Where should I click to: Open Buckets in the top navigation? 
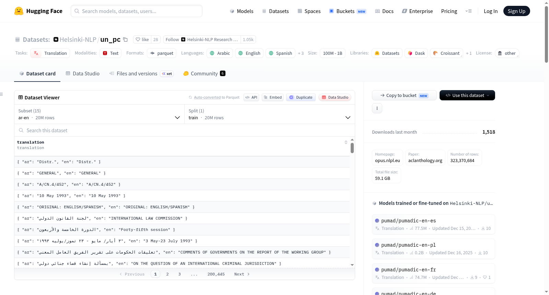pos(348,11)
